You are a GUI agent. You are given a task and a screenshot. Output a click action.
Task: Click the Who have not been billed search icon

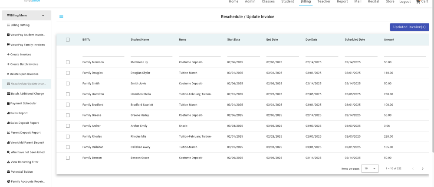8,152
